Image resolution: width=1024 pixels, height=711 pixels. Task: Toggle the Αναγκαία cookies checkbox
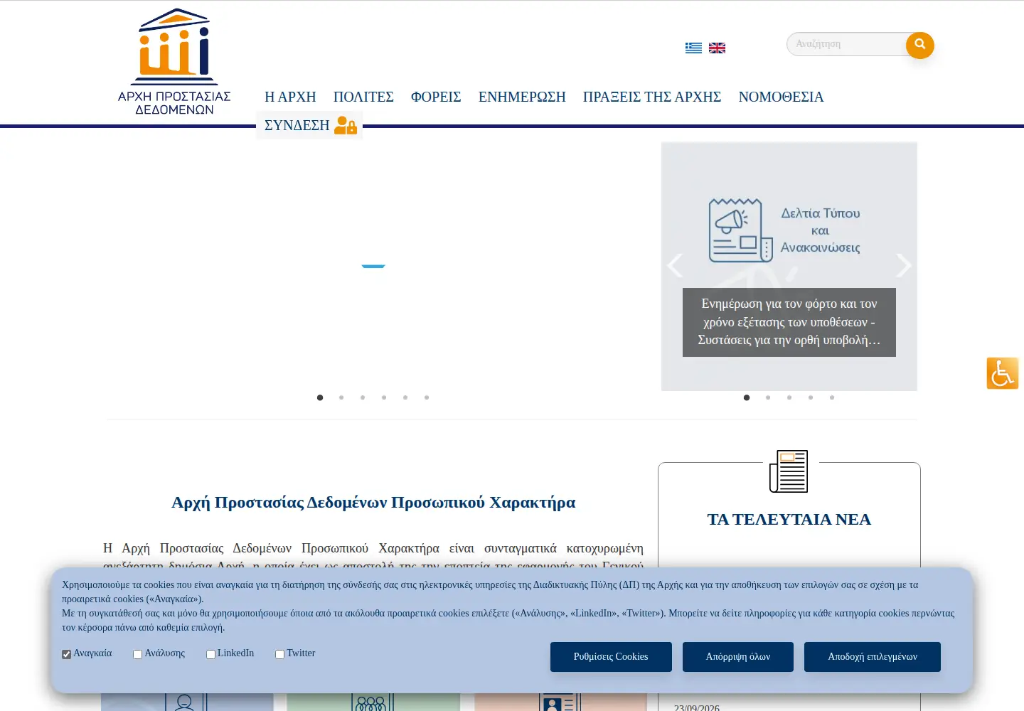[66, 654]
